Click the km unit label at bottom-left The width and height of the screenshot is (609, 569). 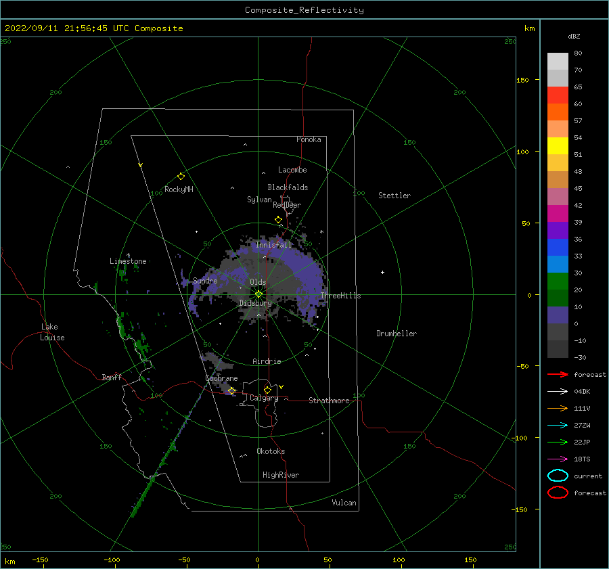pyautogui.click(x=9, y=562)
